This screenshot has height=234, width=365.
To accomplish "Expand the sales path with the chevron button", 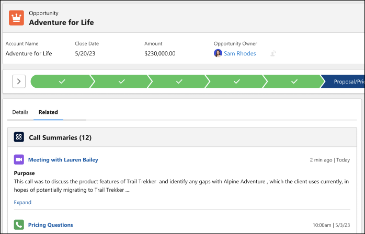I will coord(19,81).
